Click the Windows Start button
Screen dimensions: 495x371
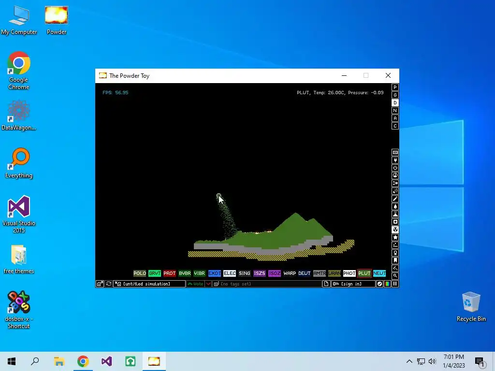click(12, 361)
